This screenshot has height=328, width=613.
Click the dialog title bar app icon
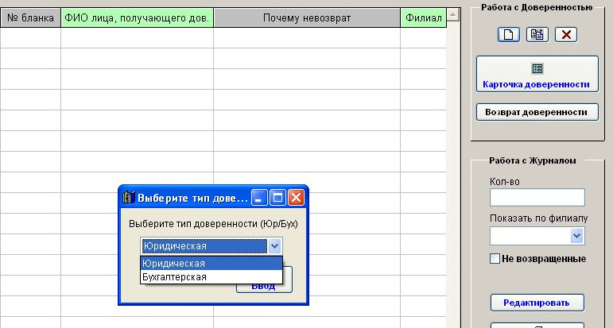click(129, 198)
